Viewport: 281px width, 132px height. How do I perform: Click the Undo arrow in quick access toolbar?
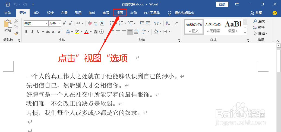pos(15,4)
